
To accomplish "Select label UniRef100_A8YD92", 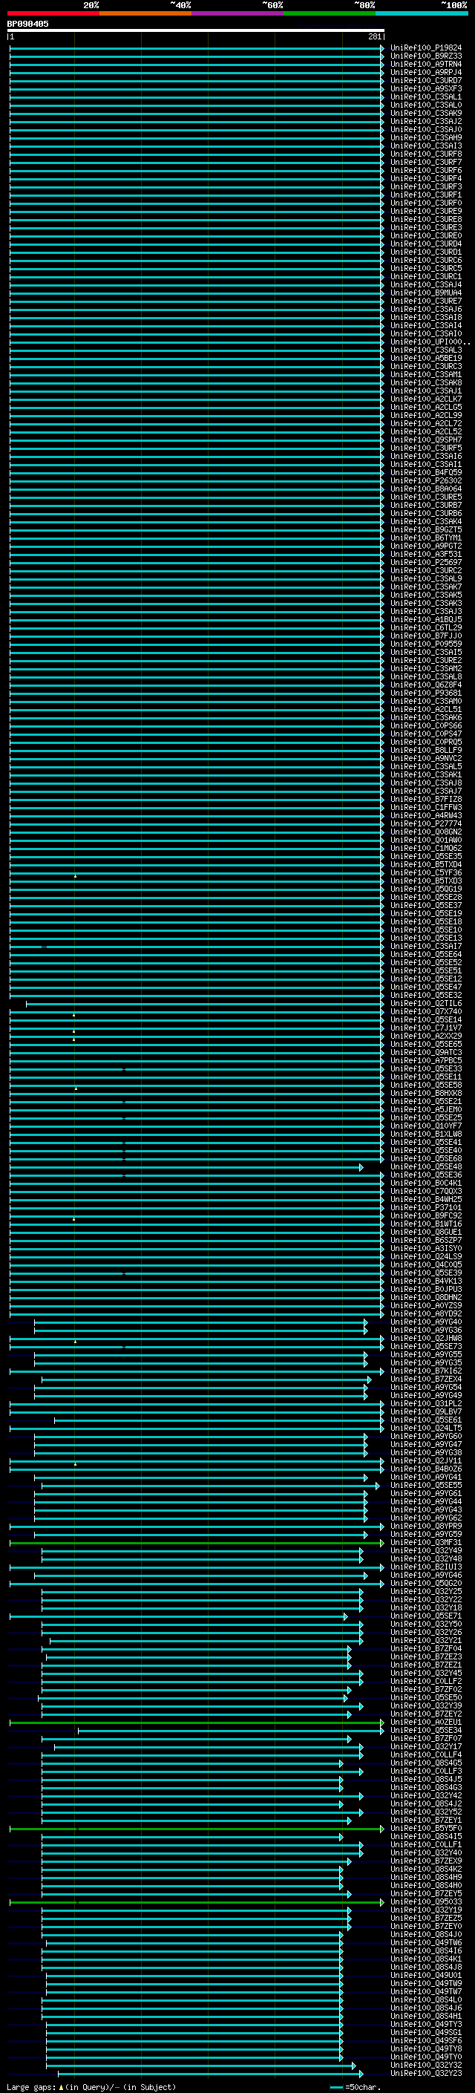I will pyautogui.click(x=426, y=1314).
